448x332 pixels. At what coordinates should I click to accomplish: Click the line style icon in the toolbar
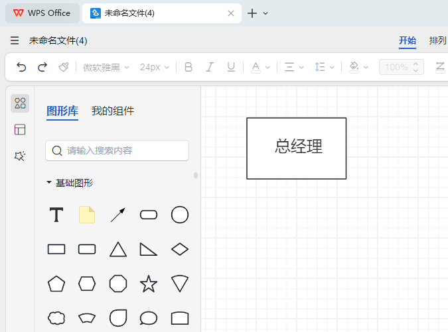[440, 68]
